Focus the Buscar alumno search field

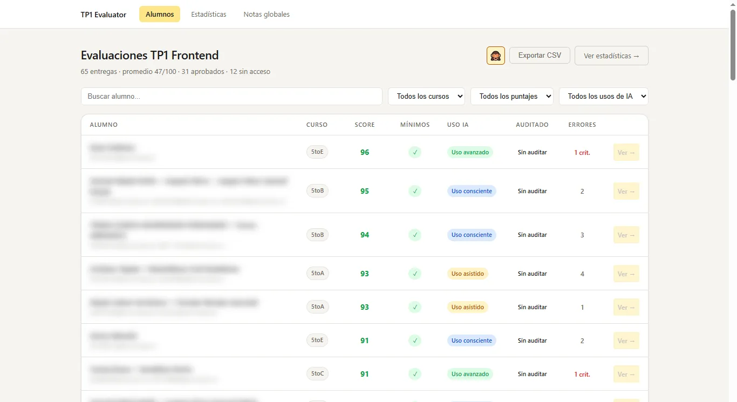click(x=231, y=96)
